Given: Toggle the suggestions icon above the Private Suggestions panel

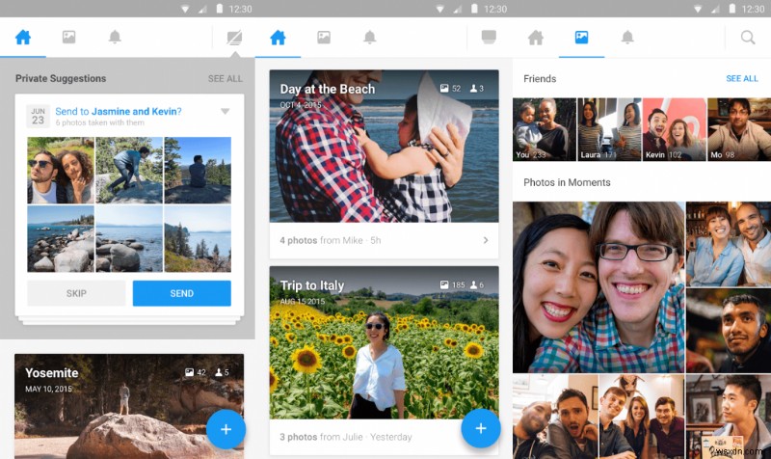Looking at the screenshot, I should click(234, 37).
